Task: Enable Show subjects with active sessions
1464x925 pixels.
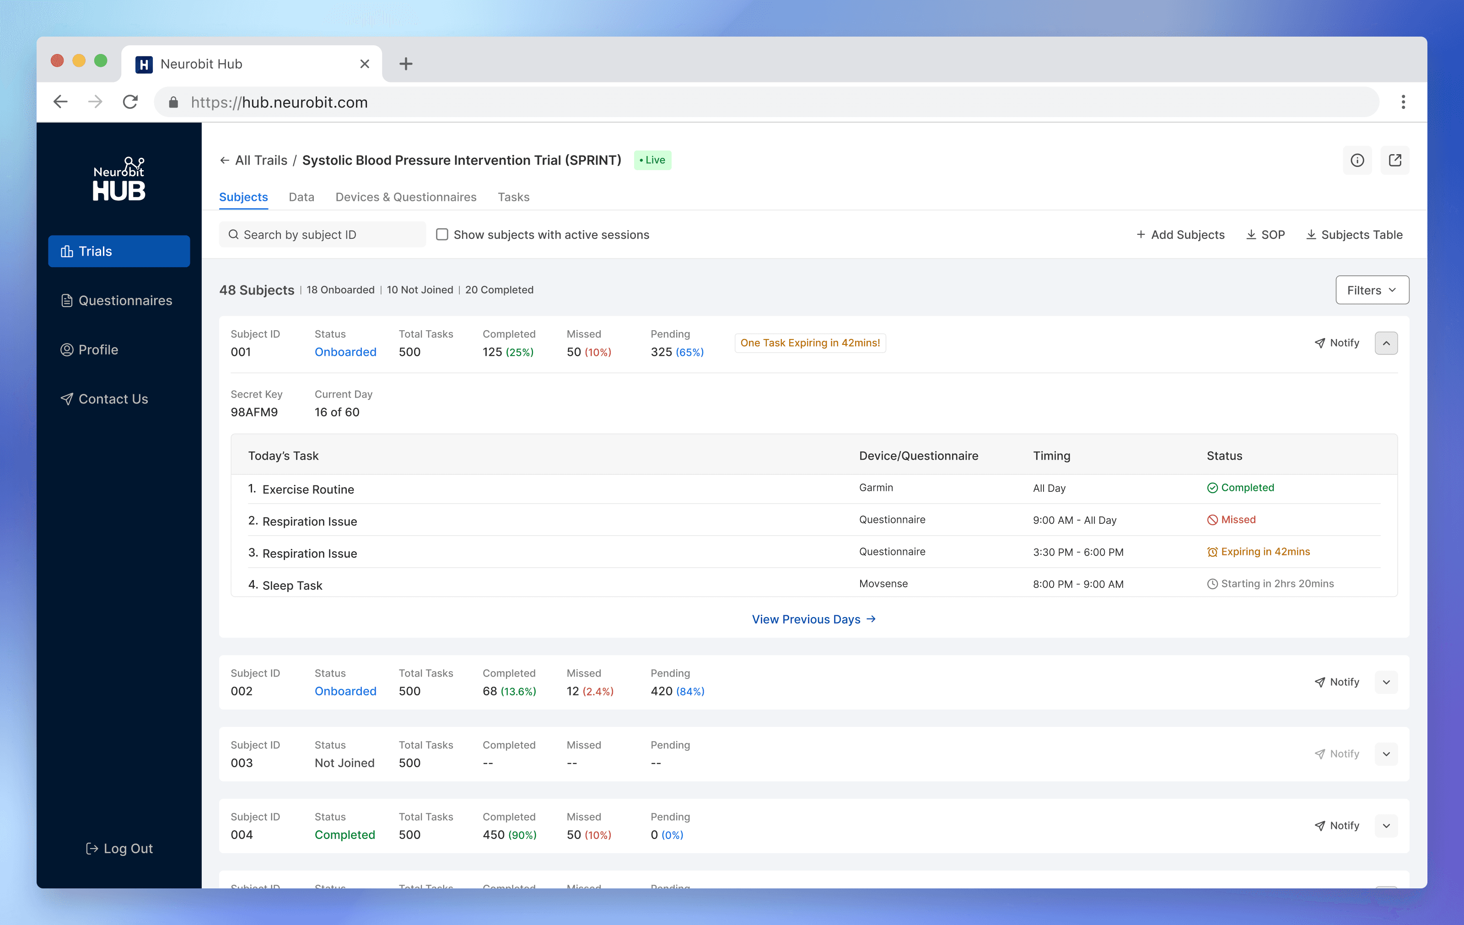Action: [442, 235]
